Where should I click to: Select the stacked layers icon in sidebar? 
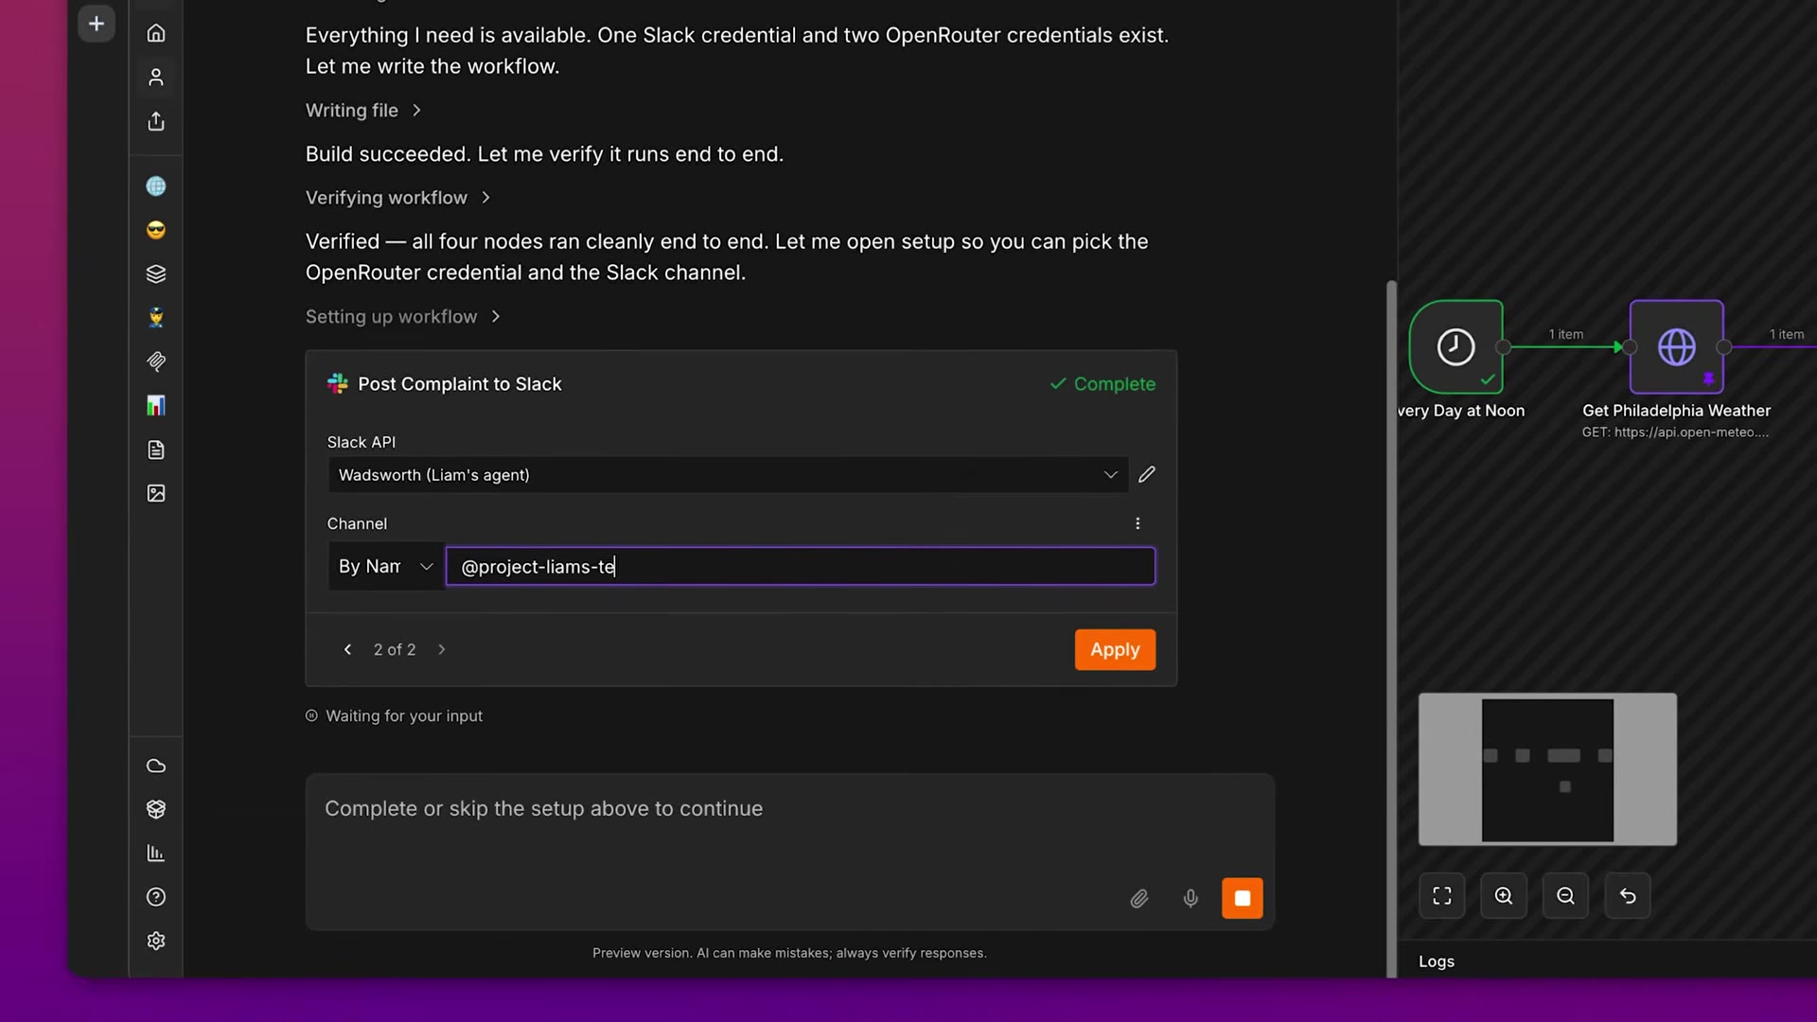(156, 273)
